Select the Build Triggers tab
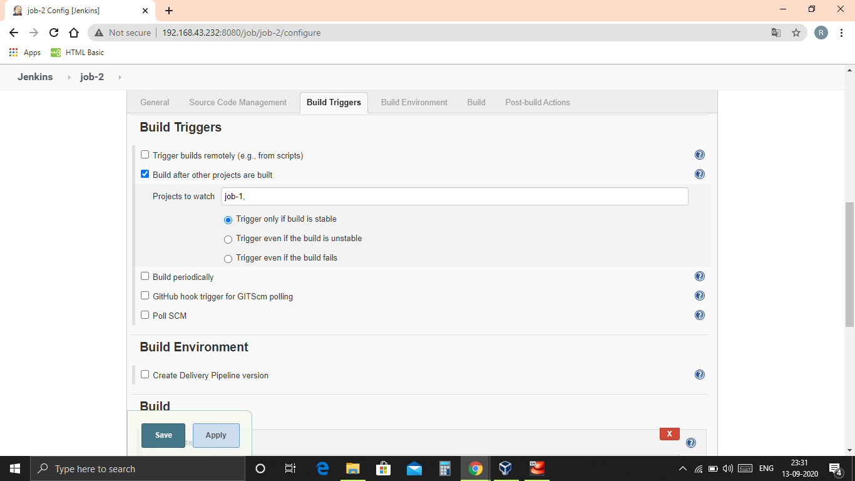 [x=334, y=102]
